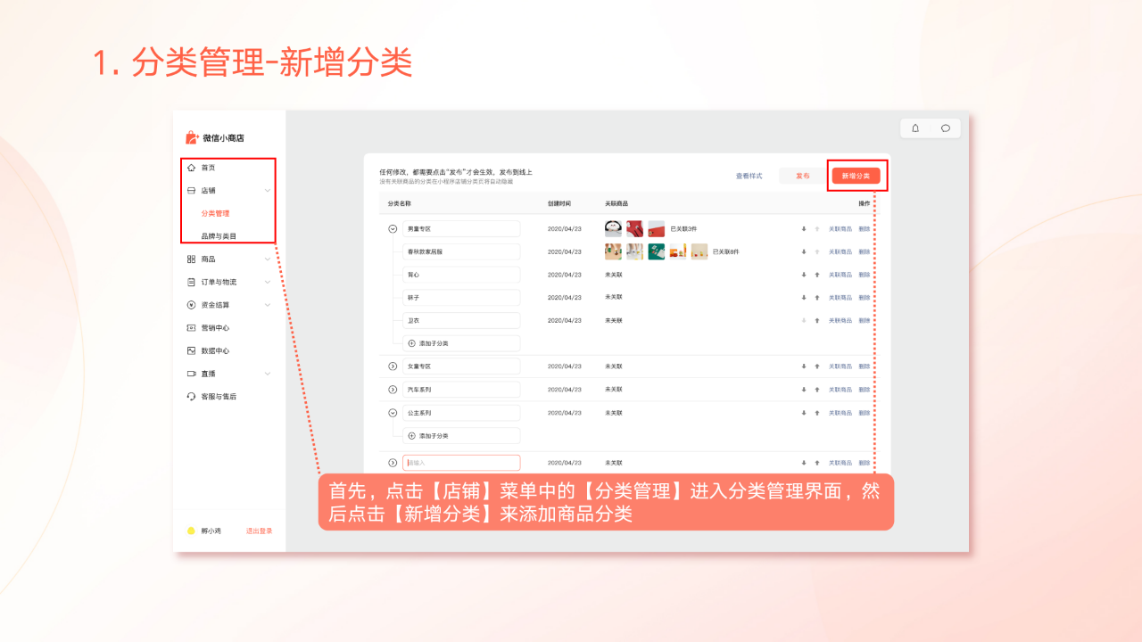Click the 女童专区 name field
This screenshot has height=642, width=1142.
[x=461, y=366]
